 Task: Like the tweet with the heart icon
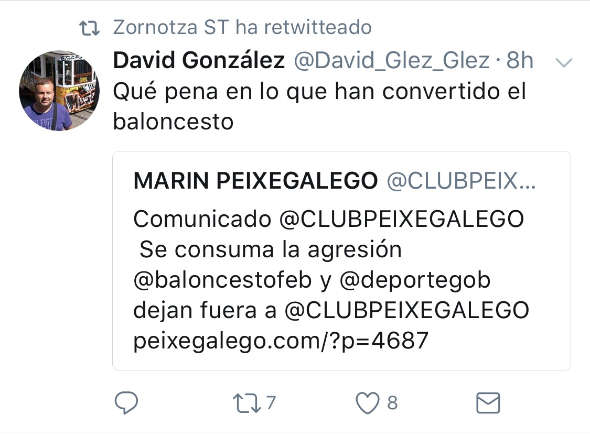(x=368, y=403)
